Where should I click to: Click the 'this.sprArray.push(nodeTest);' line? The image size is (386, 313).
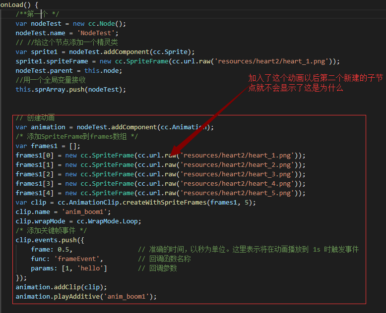click(x=70, y=90)
